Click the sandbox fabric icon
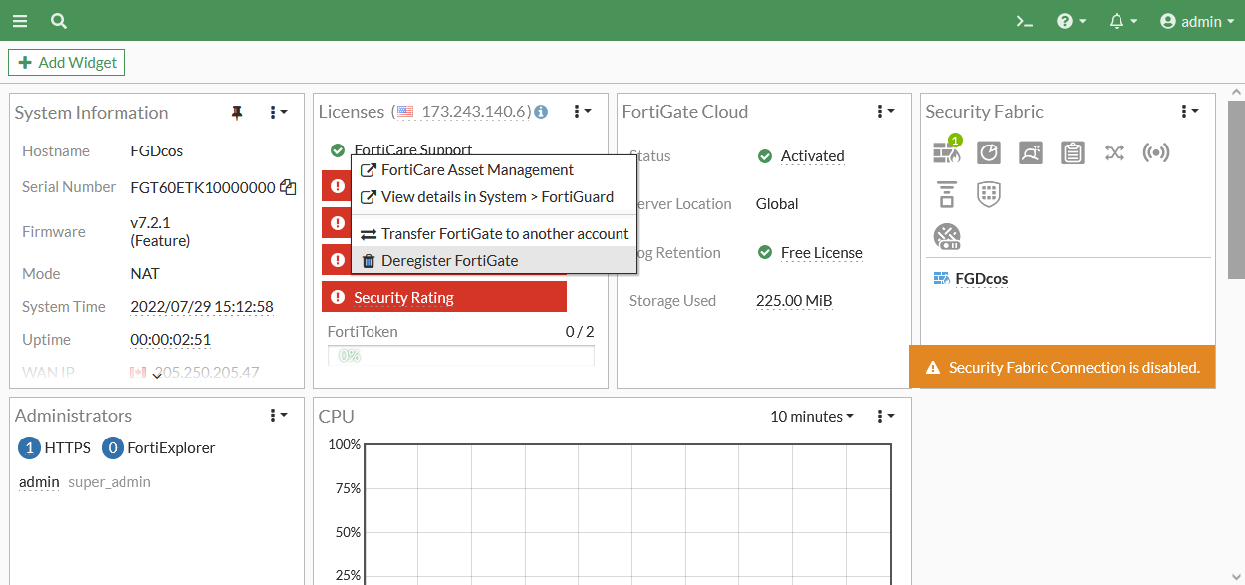Screen dimensions: 1245x585 pos(1030,152)
